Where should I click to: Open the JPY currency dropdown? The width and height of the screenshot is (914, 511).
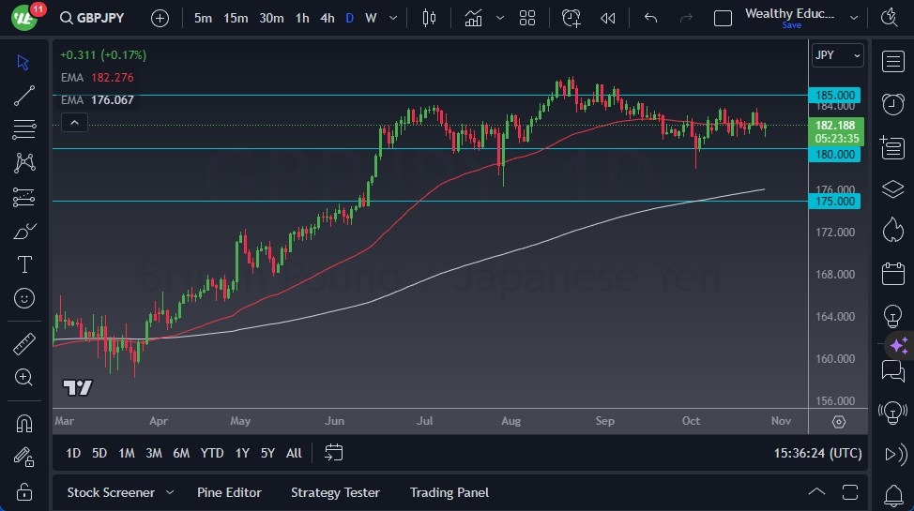(836, 55)
